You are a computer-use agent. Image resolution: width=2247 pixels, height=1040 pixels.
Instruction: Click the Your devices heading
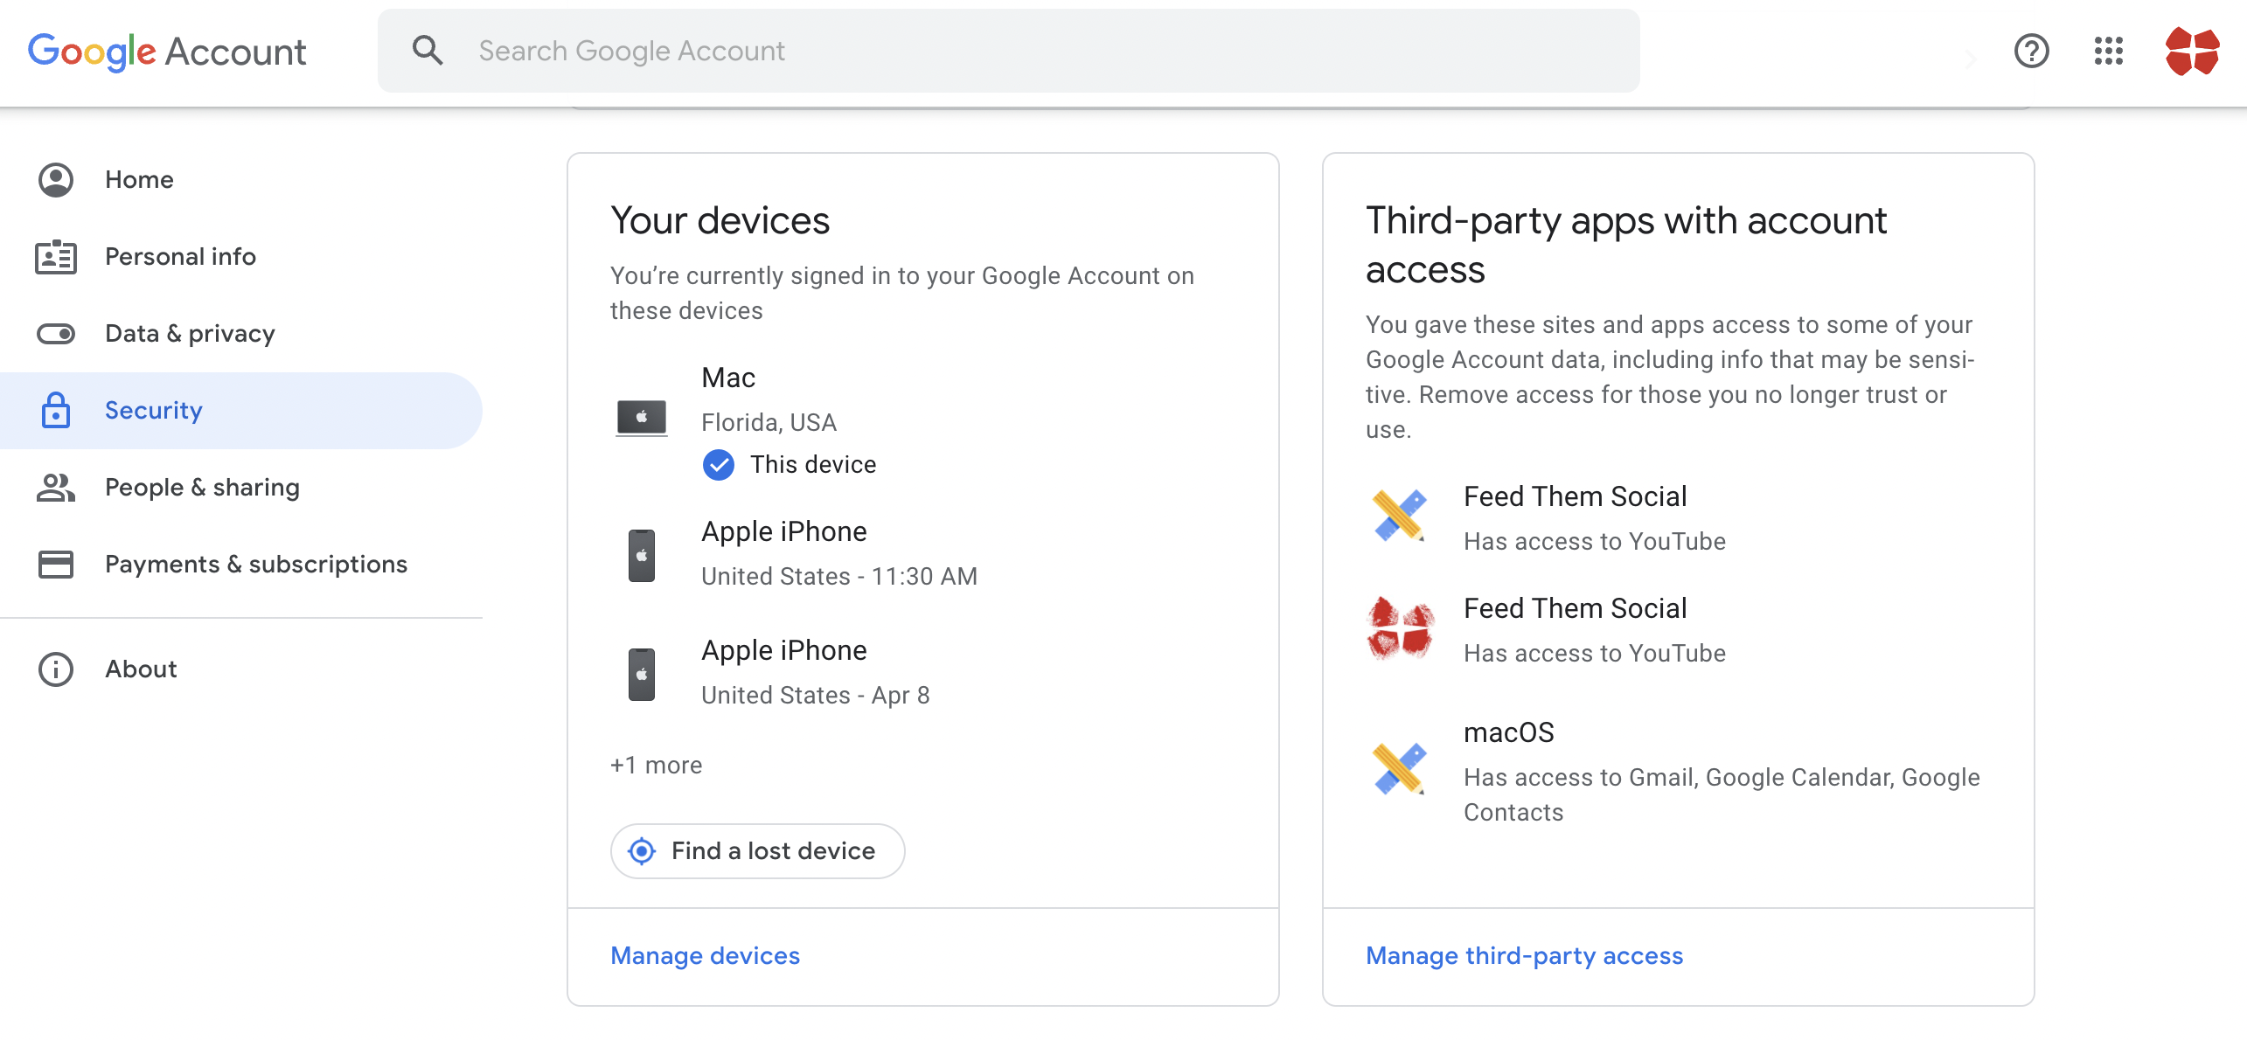click(x=720, y=220)
